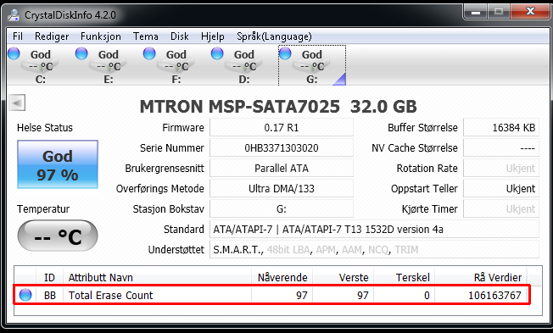Open the Tema menu
Viewport: 553px width, 333px height.
coord(146,36)
